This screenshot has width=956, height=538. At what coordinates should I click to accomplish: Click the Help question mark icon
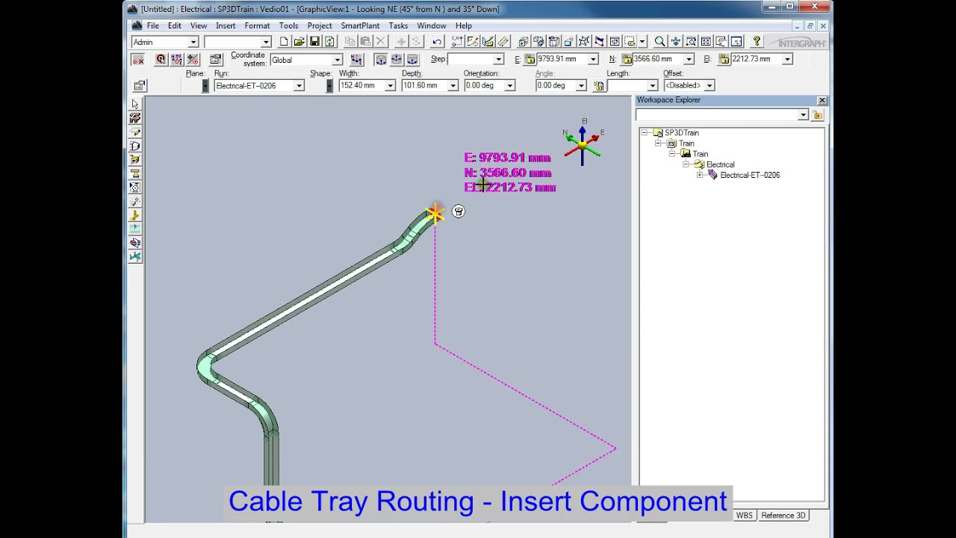tap(757, 42)
